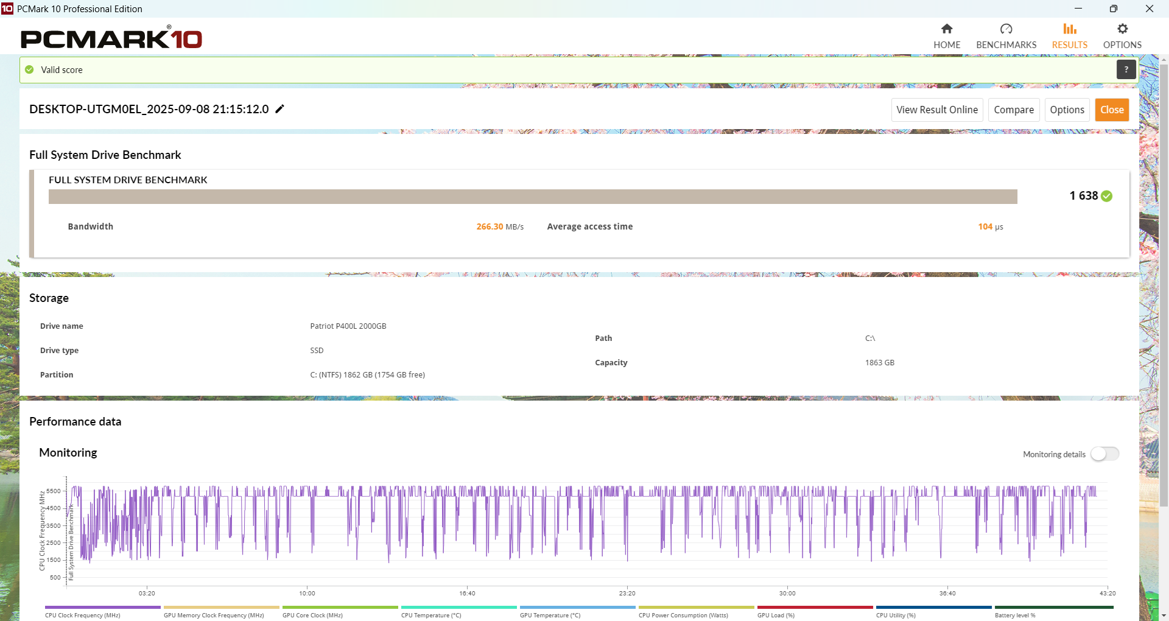Click the 'Monitoring' heading

[68, 453]
